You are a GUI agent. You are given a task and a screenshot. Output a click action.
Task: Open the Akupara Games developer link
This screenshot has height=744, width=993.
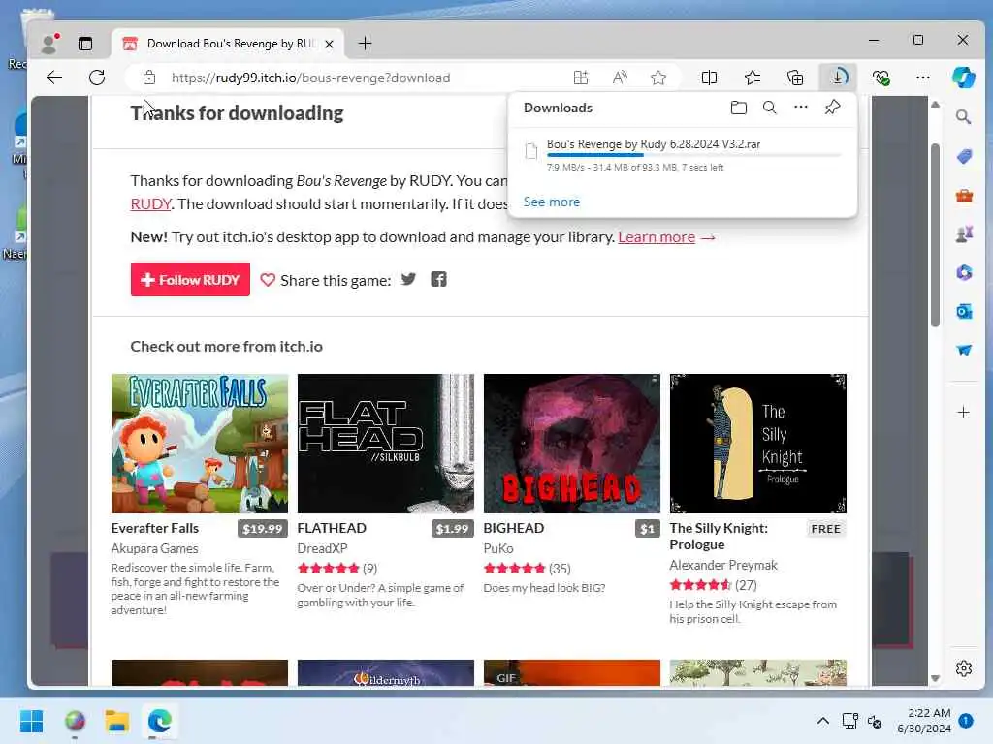coord(154,548)
